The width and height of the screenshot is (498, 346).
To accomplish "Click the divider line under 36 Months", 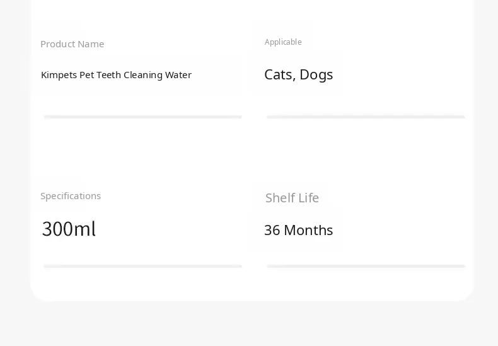I will (366, 266).
